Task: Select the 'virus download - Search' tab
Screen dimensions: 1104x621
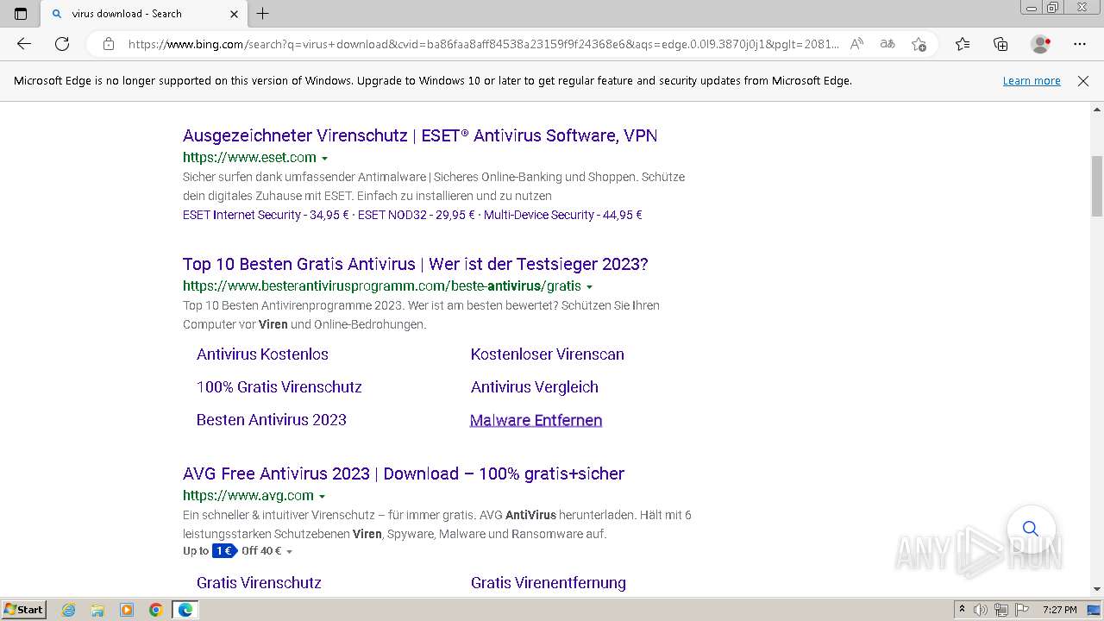Action: (x=143, y=14)
